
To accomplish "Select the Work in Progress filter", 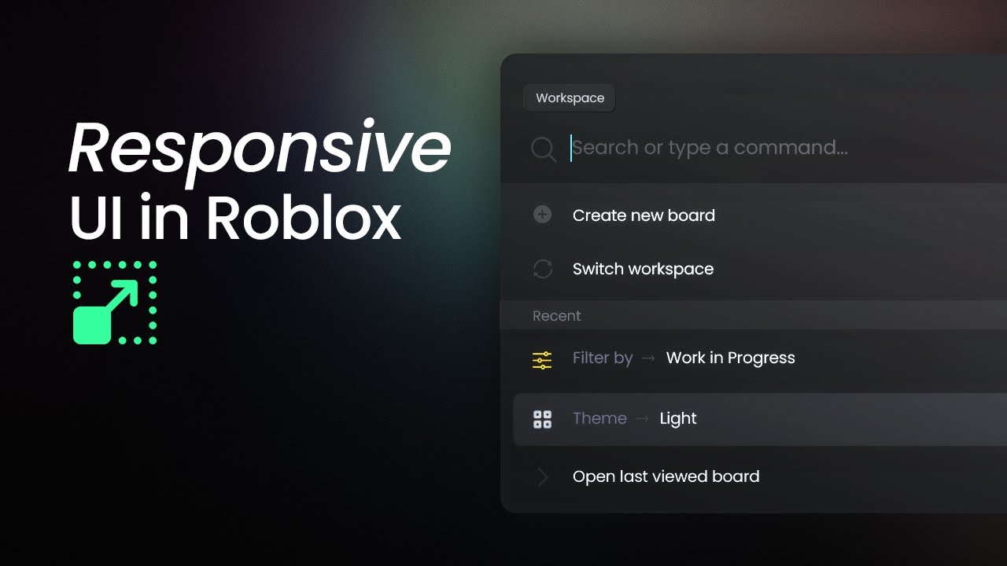I will click(x=730, y=358).
